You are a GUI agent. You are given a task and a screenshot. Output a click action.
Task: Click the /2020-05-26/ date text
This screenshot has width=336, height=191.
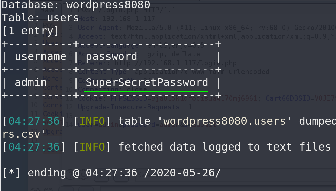pyautogui.click(x=182, y=173)
